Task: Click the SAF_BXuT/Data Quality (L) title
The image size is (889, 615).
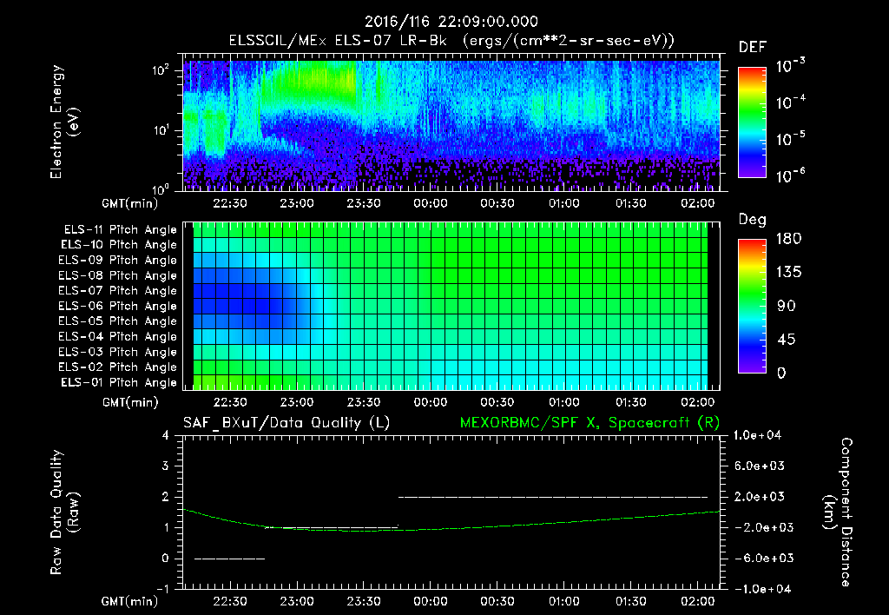Action: pyautogui.click(x=286, y=423)
